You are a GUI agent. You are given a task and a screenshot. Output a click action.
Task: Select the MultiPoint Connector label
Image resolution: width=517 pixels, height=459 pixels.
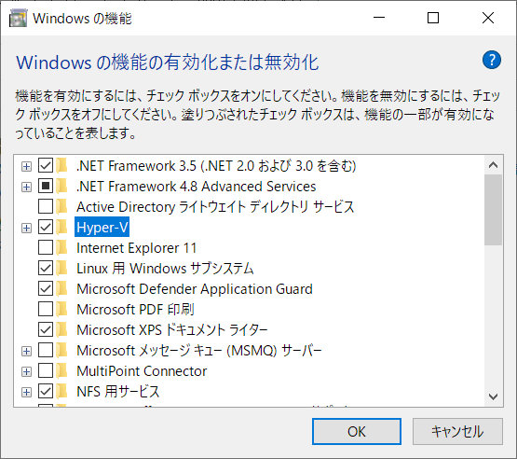click(142, 370)
